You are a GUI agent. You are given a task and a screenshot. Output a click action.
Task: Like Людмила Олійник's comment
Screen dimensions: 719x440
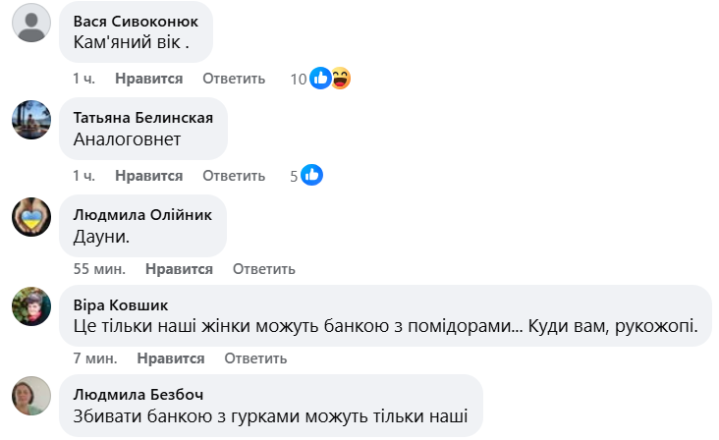(179, 269)
